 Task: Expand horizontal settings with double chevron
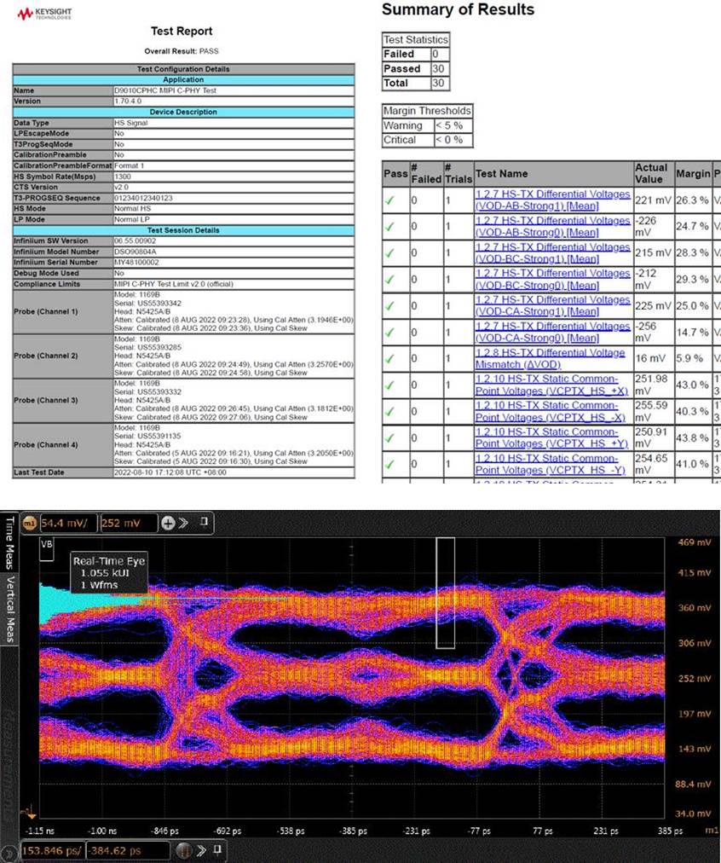pyautogui.click(x=202, y=850)
